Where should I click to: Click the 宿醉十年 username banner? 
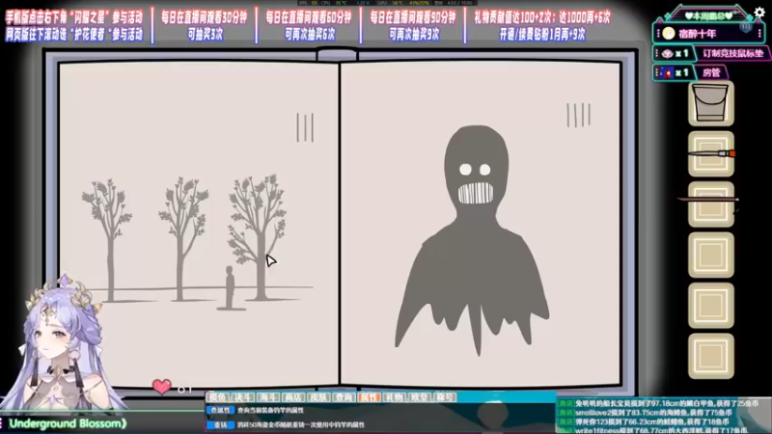[709, 34]
